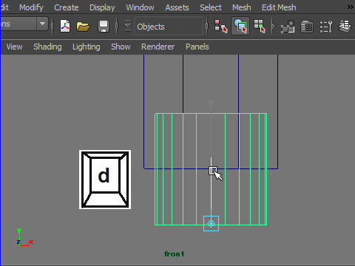Click the Tool Settings toggle icon
The height and width of the screenshot is (266, 355).
(x=326, y=27)
